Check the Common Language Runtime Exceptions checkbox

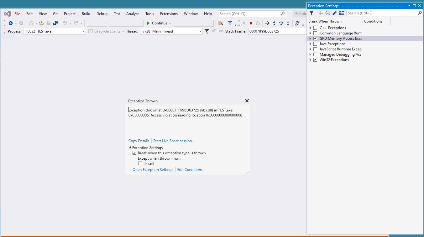[315, 33]
